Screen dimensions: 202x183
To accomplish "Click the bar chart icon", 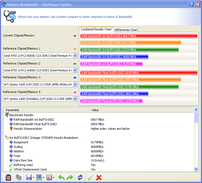I will [x=39, y=177].
